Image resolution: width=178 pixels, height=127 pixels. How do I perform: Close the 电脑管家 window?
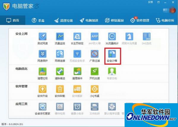pos(173,2)
